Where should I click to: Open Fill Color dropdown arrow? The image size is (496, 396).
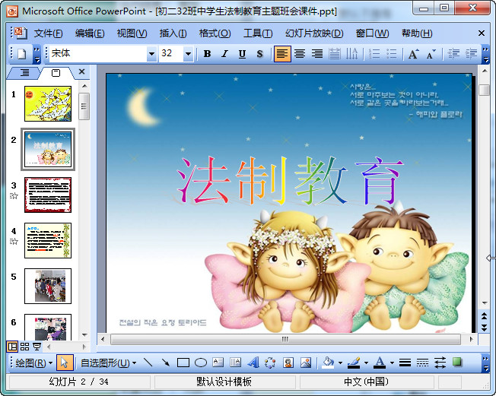(x=340, y=363)
